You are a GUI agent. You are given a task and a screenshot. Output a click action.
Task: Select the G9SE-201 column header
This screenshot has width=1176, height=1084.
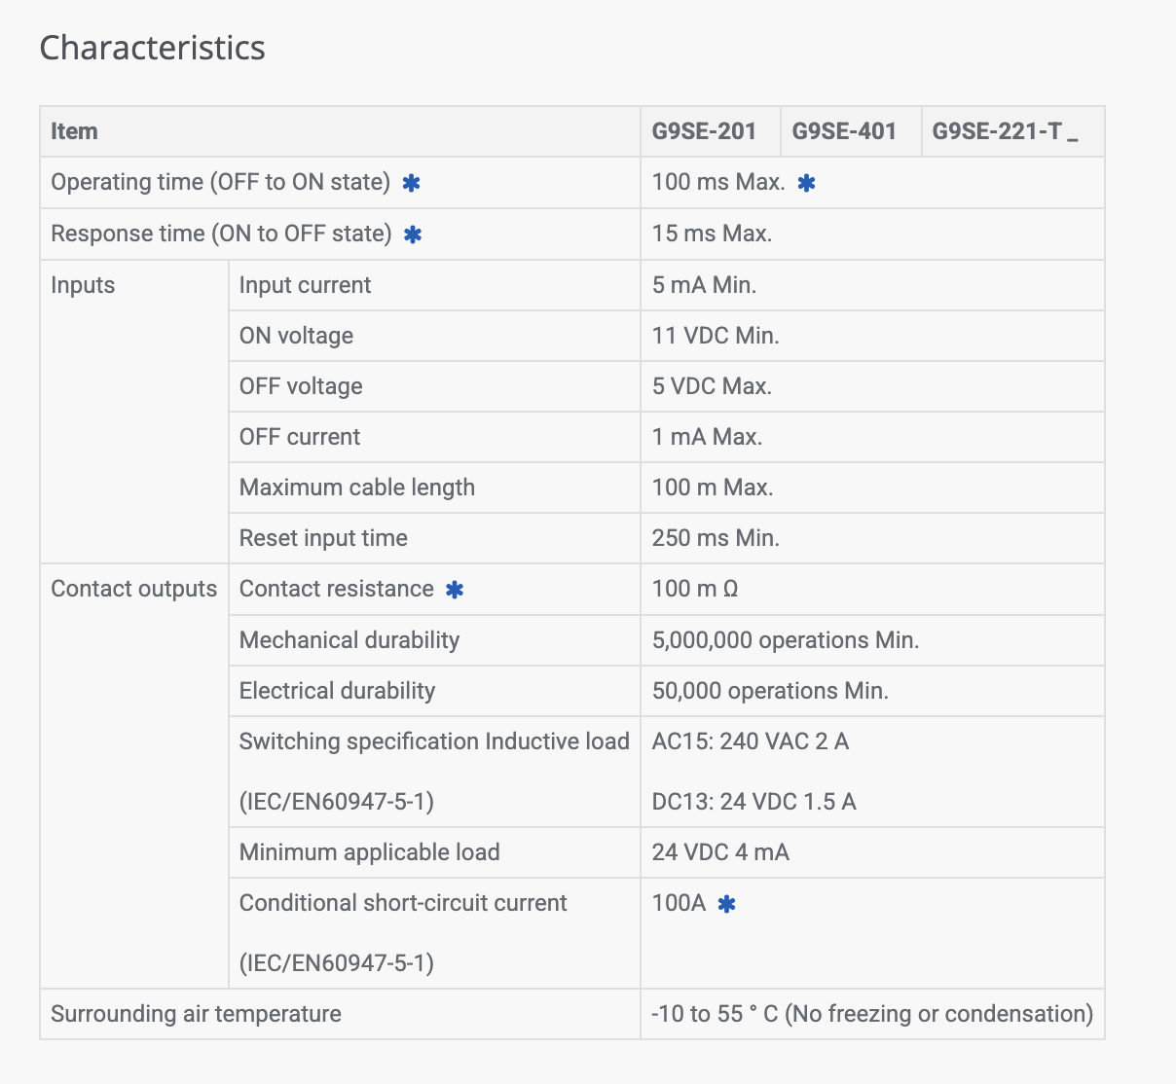711,131
